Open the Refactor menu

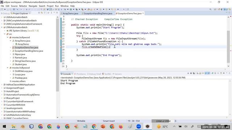click(23, 6)
